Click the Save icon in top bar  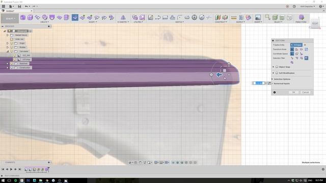(x=19, y=7)
